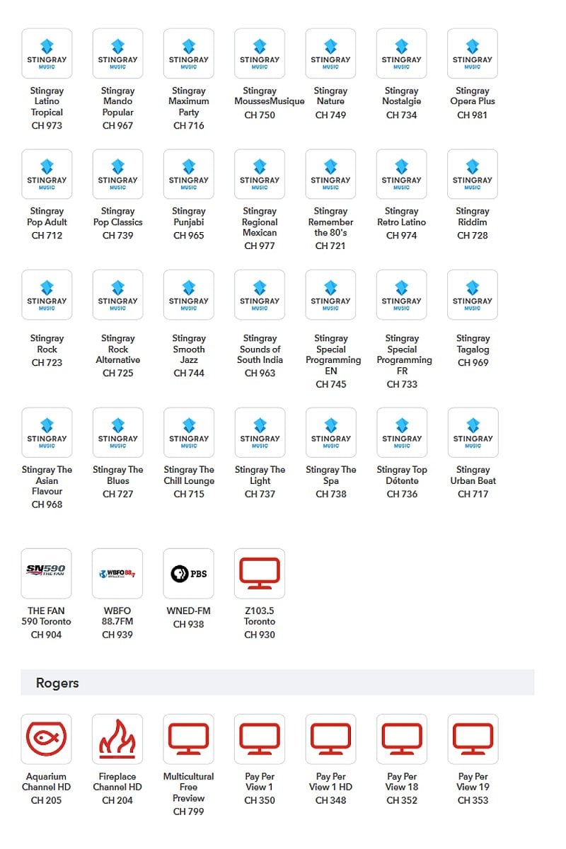Select the 'Stingray Opera Plus' label text
Screen dimensions: 566x849
(473, 96)
